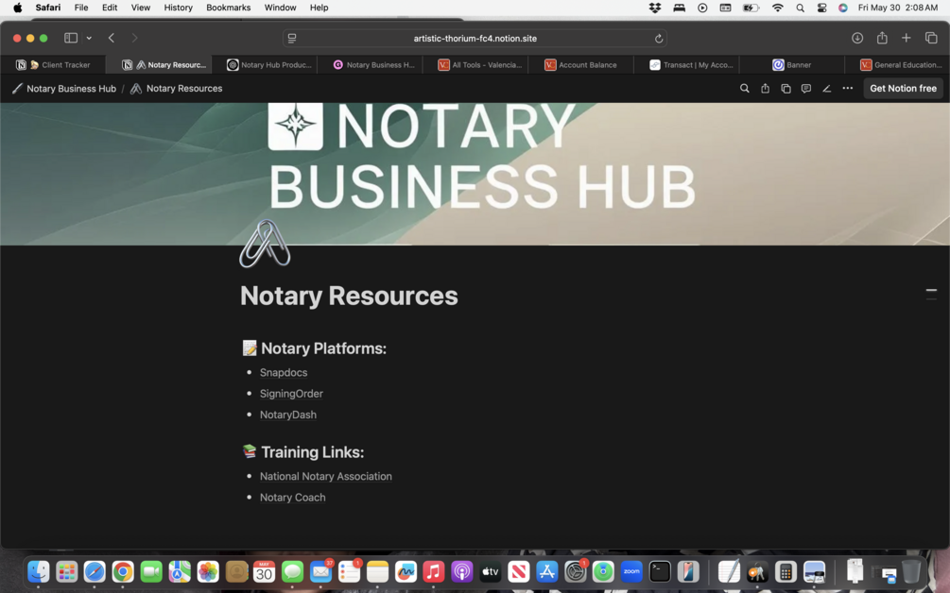Image resolution: width=950 pixels, height=593 pixels.
Task: Click the Wi-Fi status icon
Action: pos(777,8)
